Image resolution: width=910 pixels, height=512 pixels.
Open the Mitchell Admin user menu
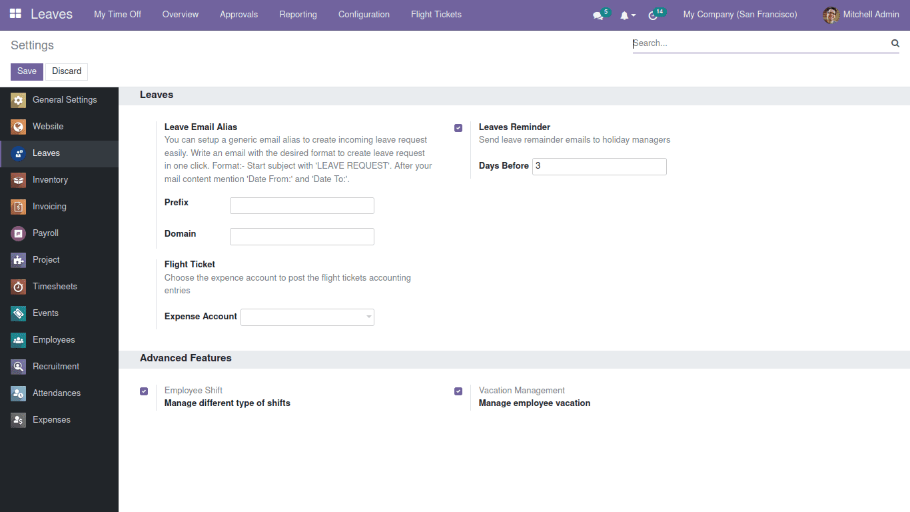tap(867, 14)
